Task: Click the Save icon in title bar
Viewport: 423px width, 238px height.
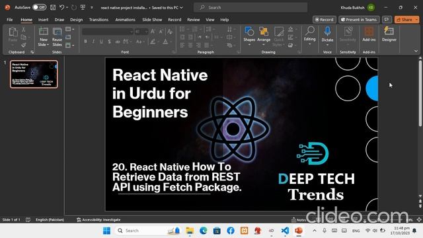Action: [53, 7]
